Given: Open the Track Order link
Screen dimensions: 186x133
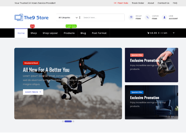Looking at the screenshot, I should click(138, 3).
